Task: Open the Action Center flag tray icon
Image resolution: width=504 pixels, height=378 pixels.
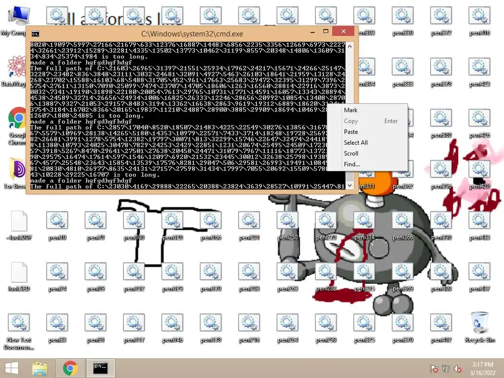Action: (x=434, y=369)
